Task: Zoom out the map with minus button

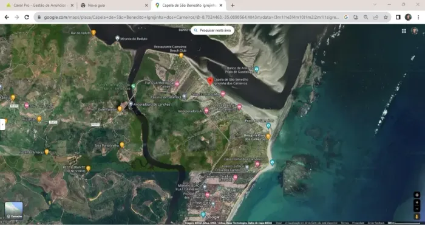Action: 417,209
